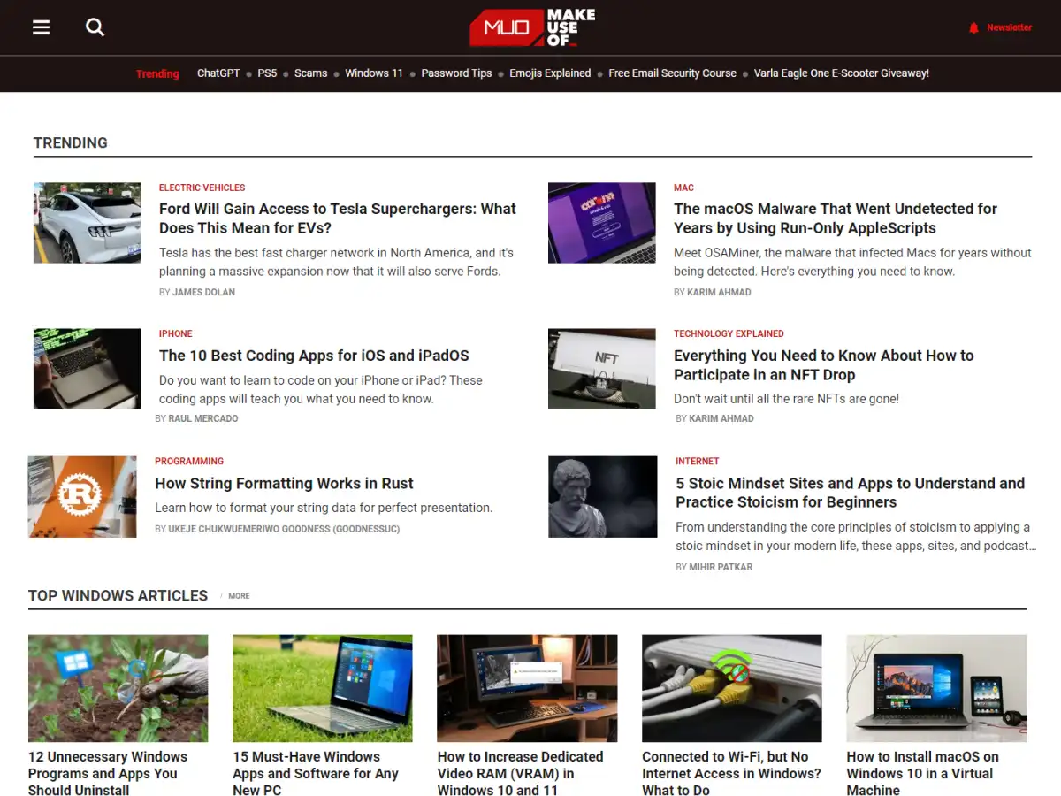
Task: Select Windows 11 trending topic
Action: pos(374,73)
